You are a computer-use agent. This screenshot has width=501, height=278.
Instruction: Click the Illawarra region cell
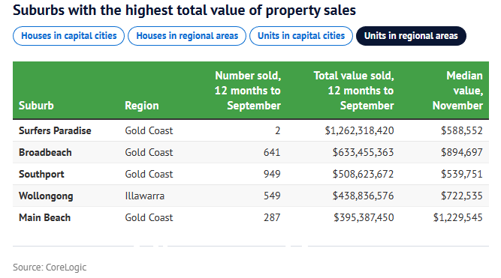(x=144, y=196)
